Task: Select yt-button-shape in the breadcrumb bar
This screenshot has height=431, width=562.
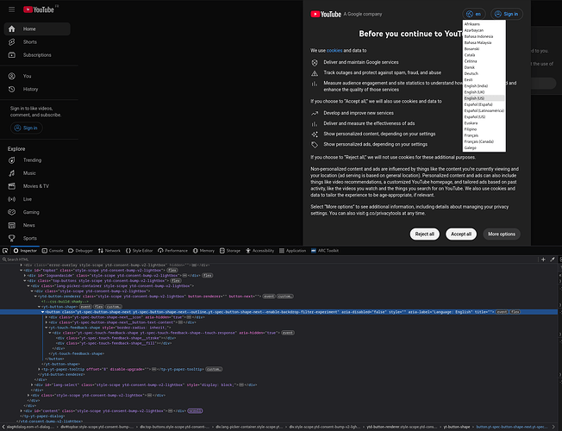Action: [457, 427]
